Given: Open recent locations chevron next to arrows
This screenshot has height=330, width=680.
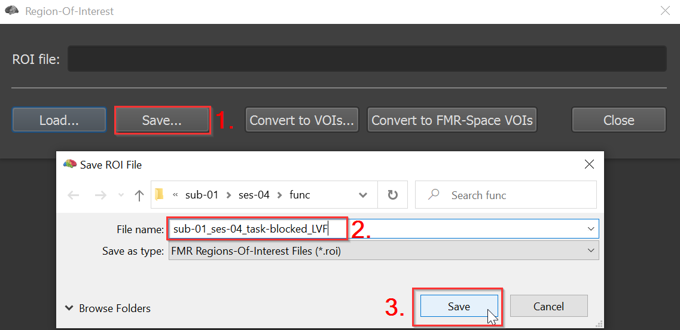Looking at the screenshot, I should [x=121, y=195].
